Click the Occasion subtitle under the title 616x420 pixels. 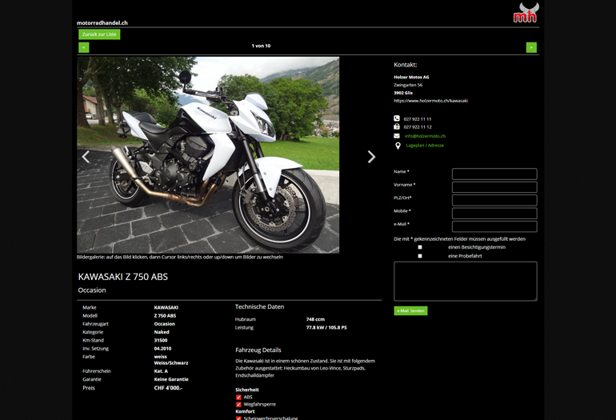(x=92, y=290)
